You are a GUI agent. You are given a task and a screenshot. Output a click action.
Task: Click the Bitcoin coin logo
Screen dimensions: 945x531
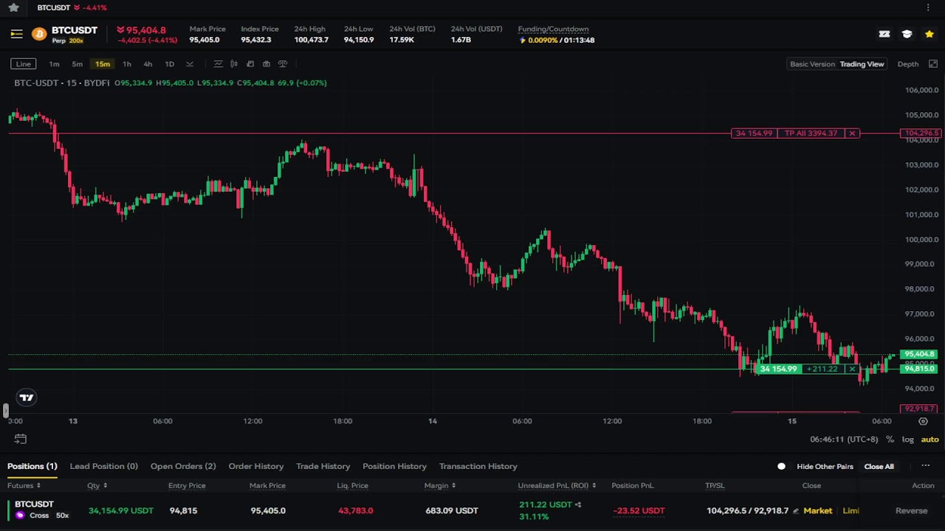click(38, 34)
